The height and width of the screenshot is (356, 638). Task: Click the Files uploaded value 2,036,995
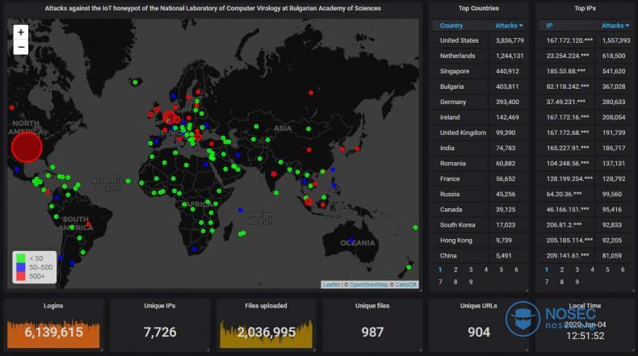[267, 332]
